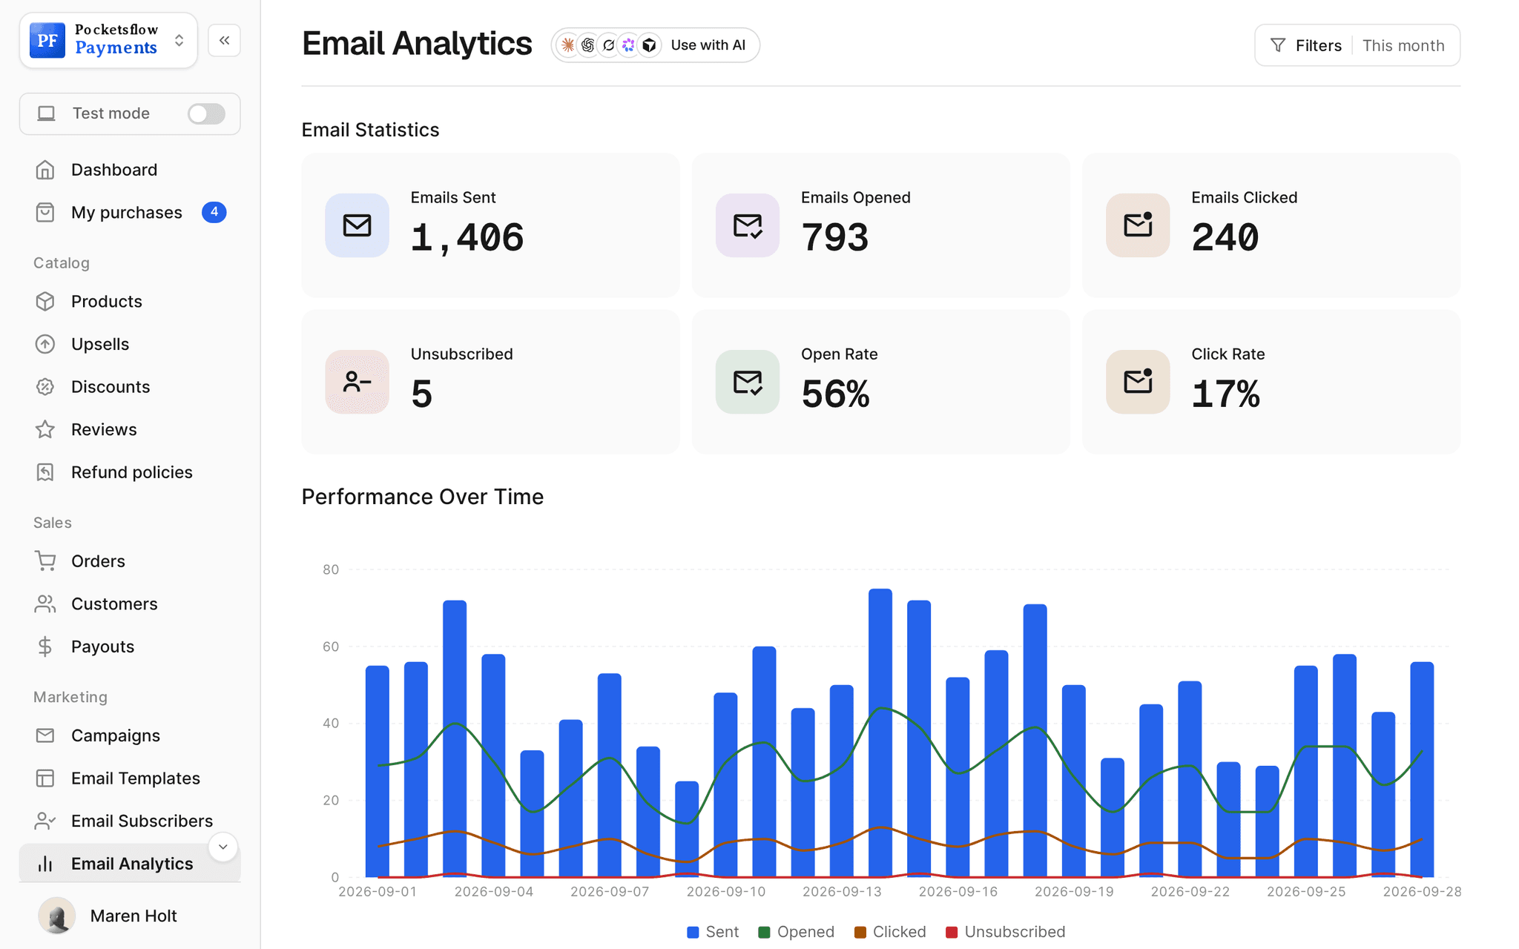Open Customers in the sidebar

tap(130, 604)
